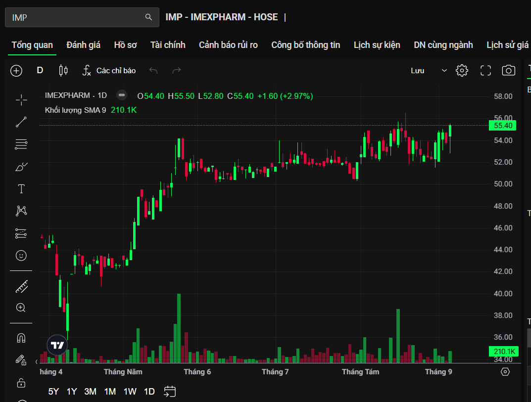Open the Cảnh báo rủi ro tab

point(228,45)
